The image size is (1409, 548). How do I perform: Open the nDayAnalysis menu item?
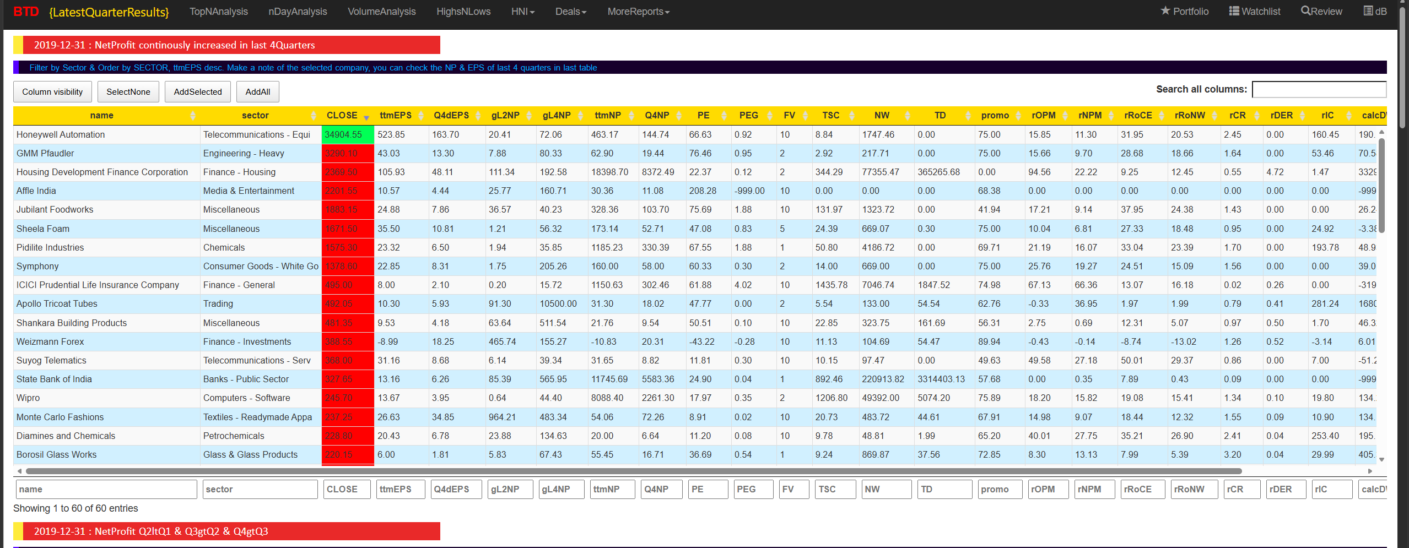[x=298, y=12]
